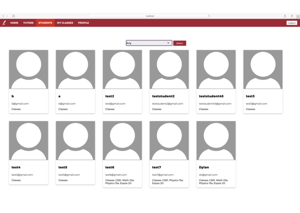300x213 pixels.
Task: Open the TUTORS nav item
Action: (x=28, y=23)
